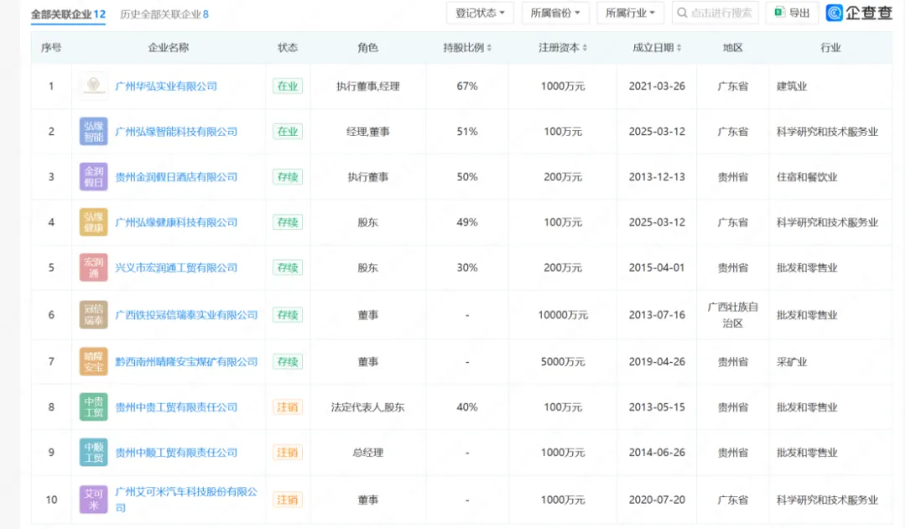Click the 住宿和餐饮业 industry cell

coord(807,177)
